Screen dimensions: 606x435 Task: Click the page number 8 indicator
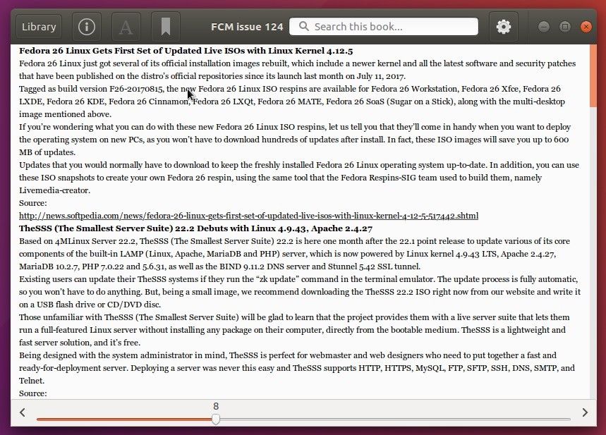[215, 406]
